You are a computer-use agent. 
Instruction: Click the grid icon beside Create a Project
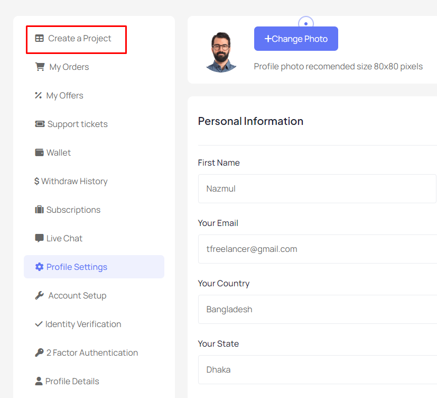[x=39, y=38]
